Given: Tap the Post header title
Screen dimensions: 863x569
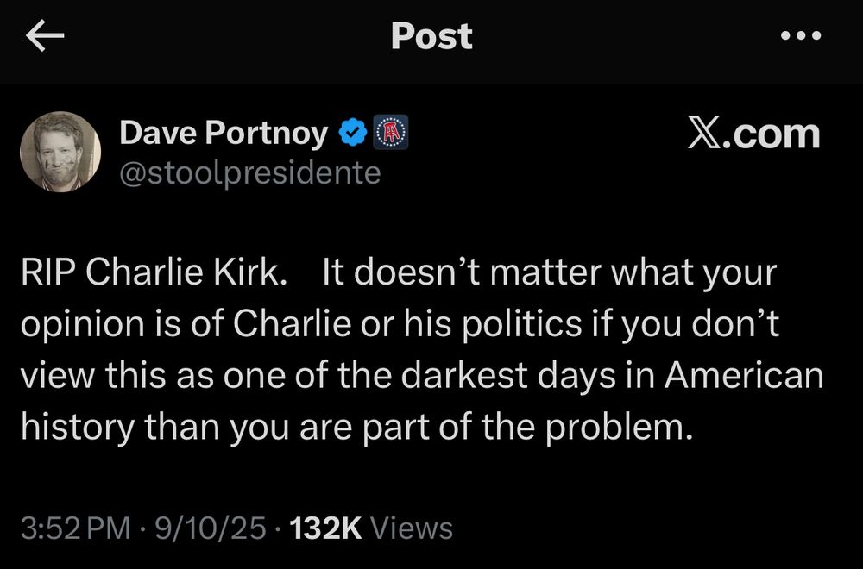Looking at the screenshot, I should point(431,36).
